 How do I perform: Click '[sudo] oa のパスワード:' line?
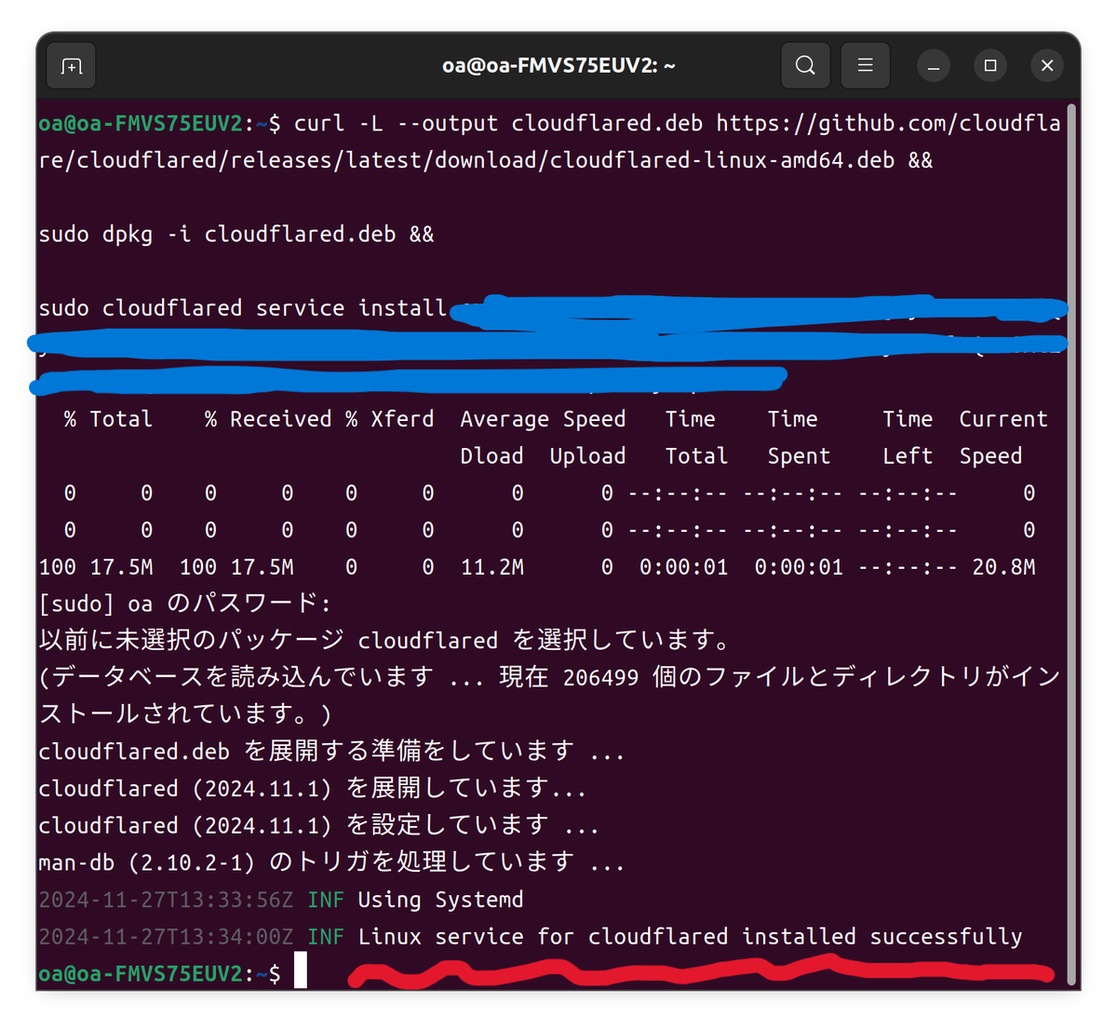(184, 604)
